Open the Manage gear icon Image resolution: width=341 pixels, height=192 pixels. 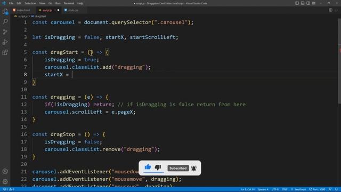[x=5, y=181]
